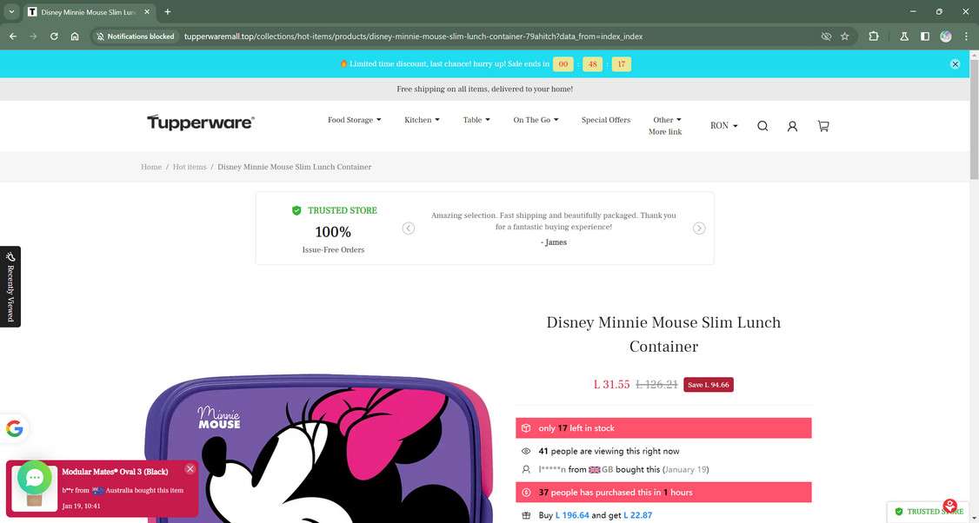Click 37 people has purchased bar
The width and height of the screenshot is (979, 523).
(663, 493)
